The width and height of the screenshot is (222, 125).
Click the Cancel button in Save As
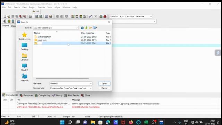coord(104,88)
